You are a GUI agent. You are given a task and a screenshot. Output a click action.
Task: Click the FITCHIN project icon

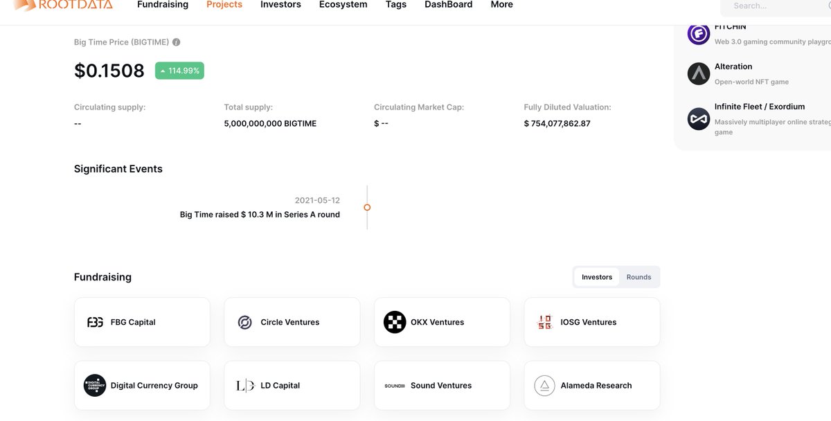pos(699,33)
